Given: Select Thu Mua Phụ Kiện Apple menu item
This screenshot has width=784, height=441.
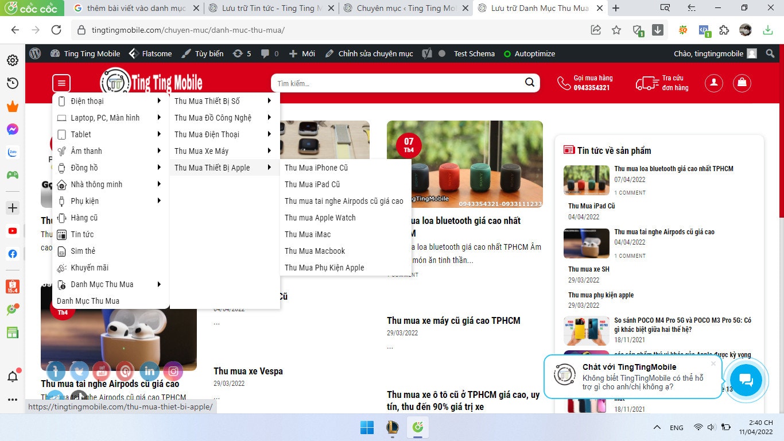Looking at the screenshot, I should coord(324,268).
